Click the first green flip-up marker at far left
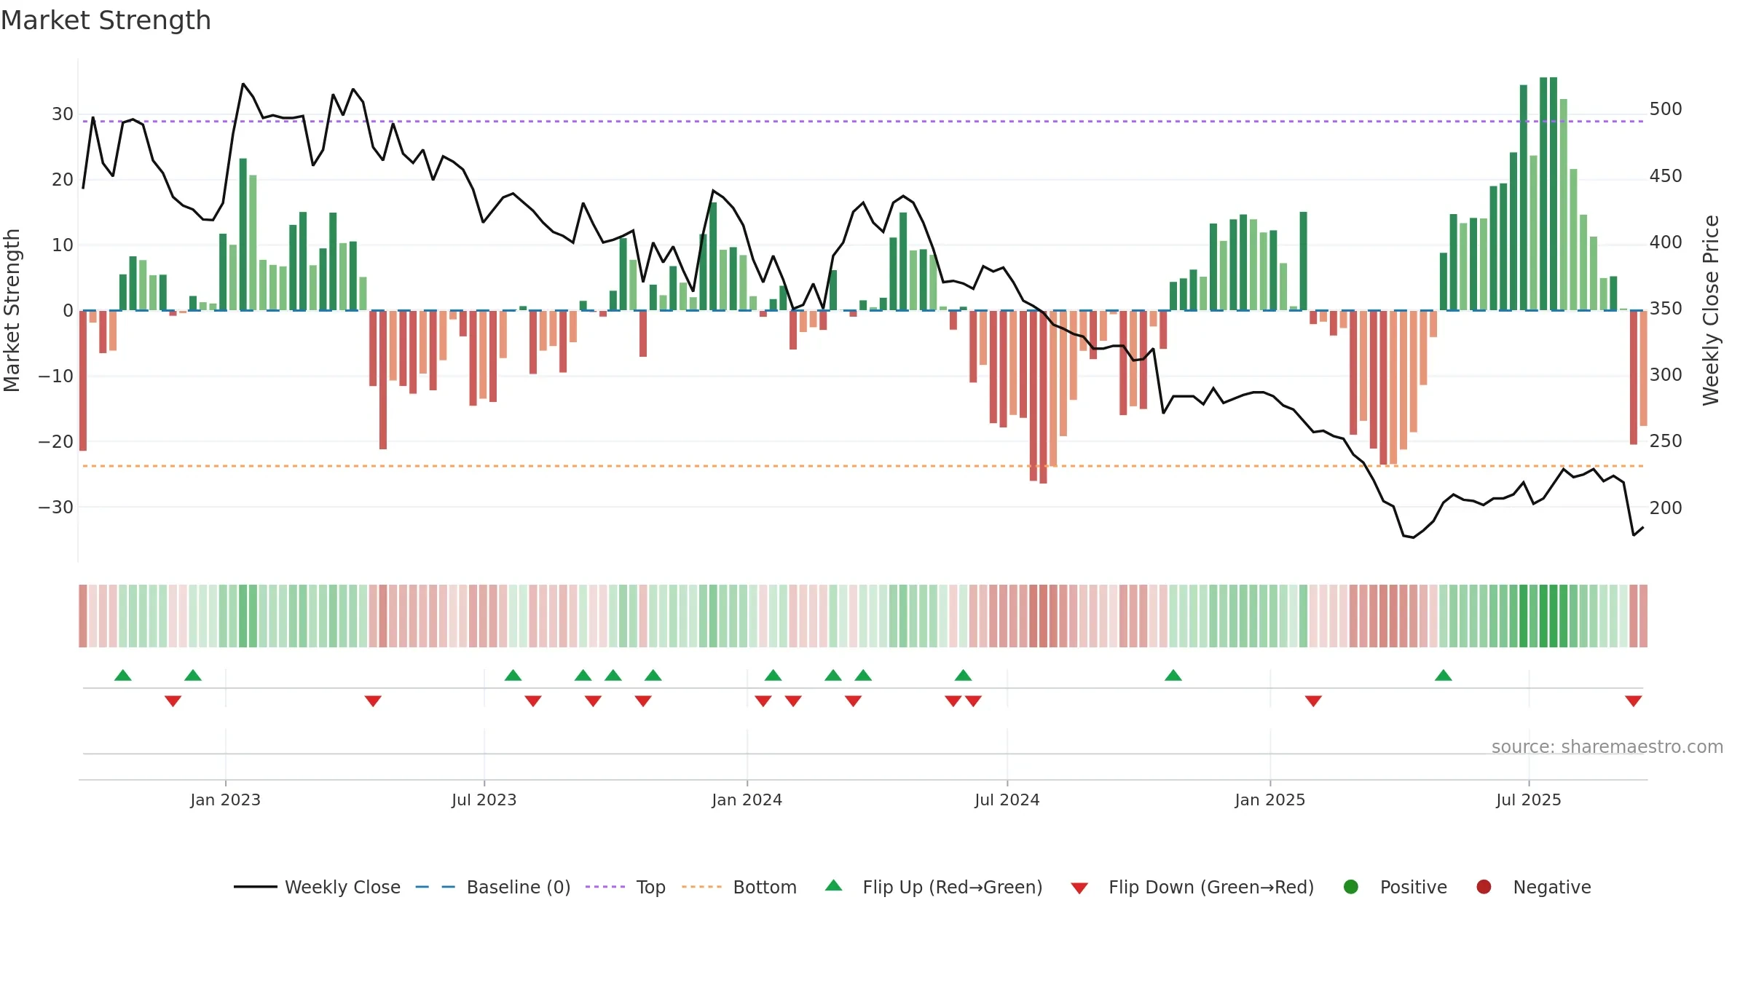The height and width of the screenshot is (983, 1748). pyautogui.click(x=123, y=675)
